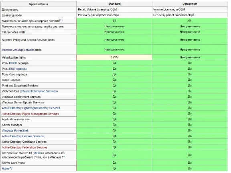The image size is (231, 173).
Task: Open Active Directory Lightweight Directory Services link
Action: tap(31, 108)
